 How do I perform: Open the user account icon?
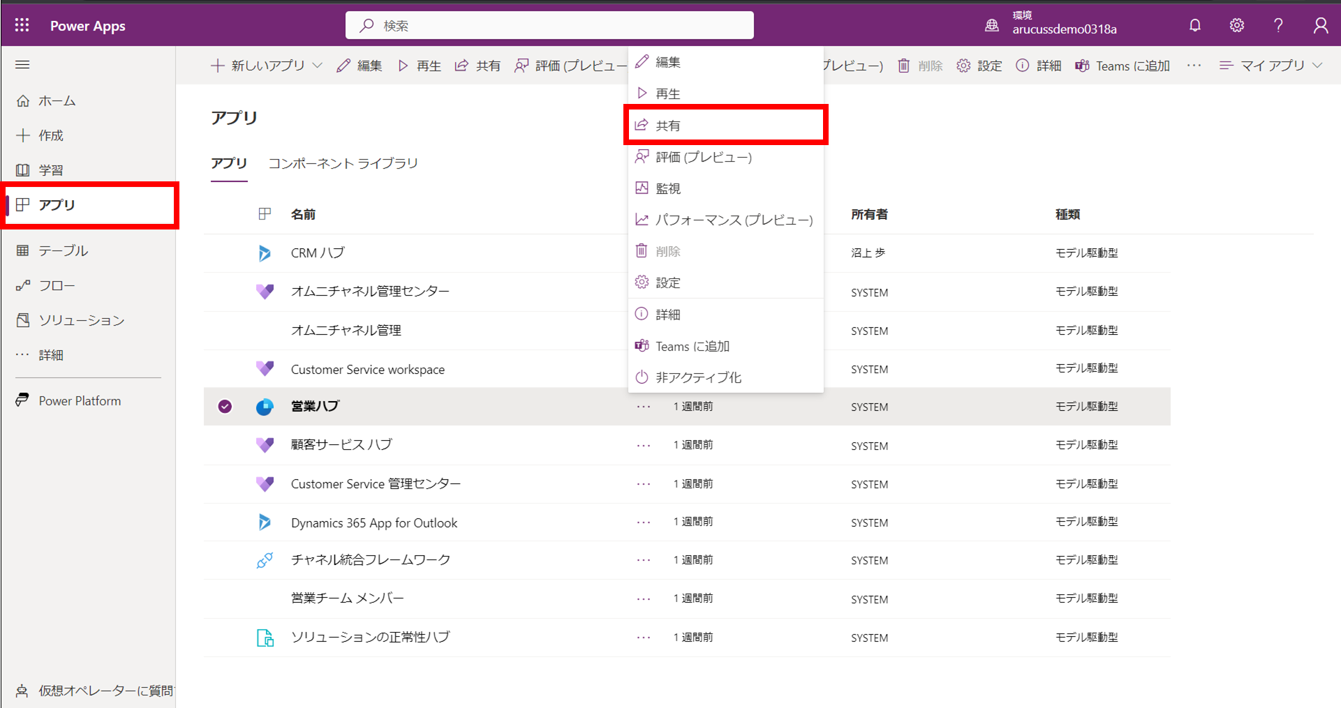point(1319,26)
